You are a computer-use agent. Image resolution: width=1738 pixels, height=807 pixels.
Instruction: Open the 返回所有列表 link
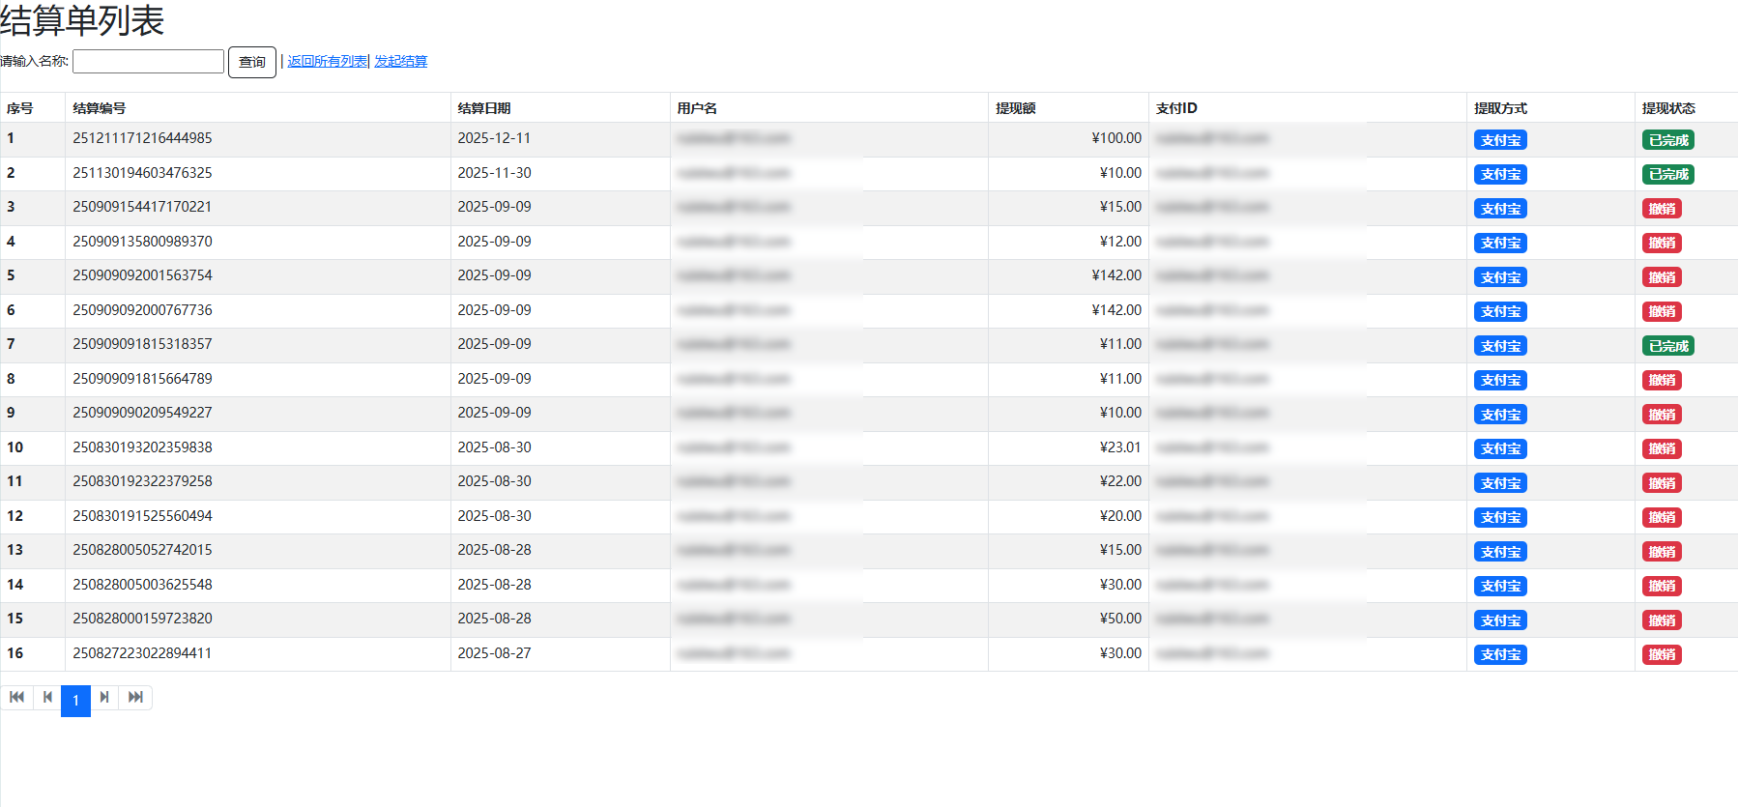(x=327, y=61)
